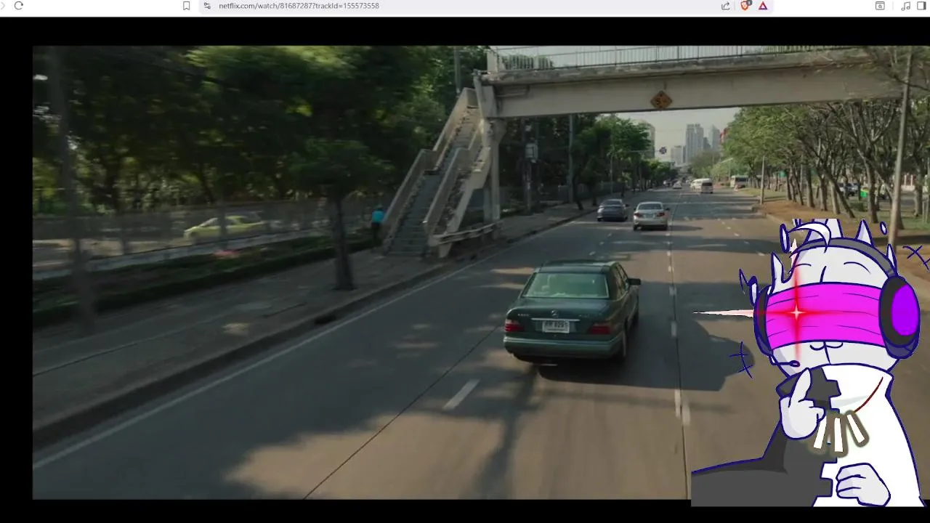Open Brave Shields lion icon
The image size is (930, 523).
coord(745,6)
